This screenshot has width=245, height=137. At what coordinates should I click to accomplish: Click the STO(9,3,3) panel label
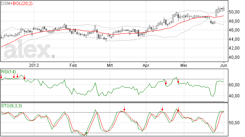point(12,106)
